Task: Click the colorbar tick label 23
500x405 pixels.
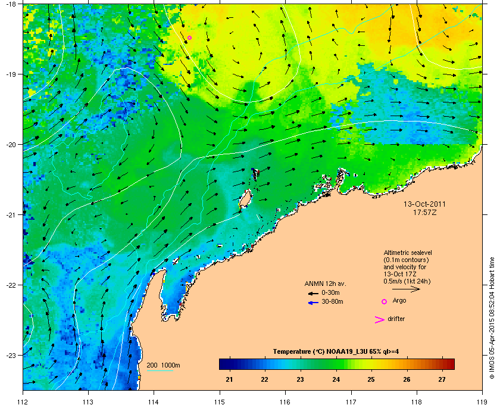Action: 300,379
